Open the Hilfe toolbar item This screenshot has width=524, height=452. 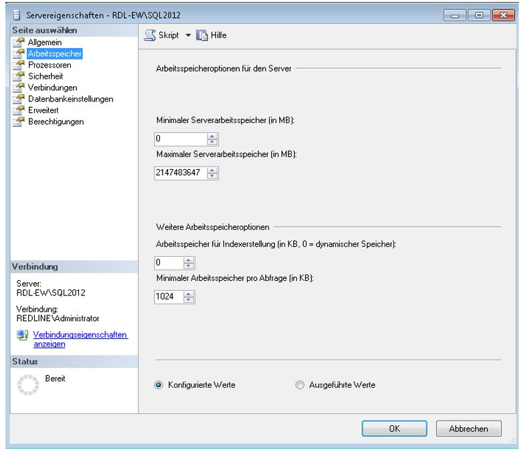pos(213,35)
